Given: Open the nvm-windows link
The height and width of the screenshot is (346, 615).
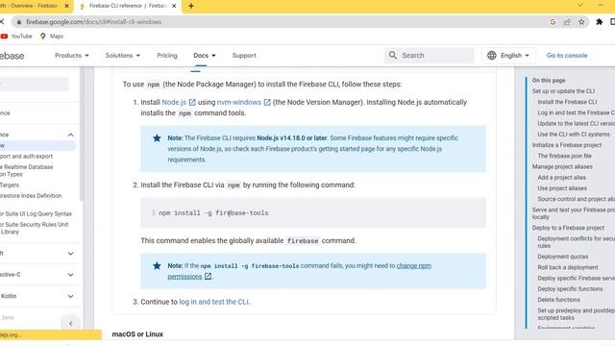Looking at the screenshot, I should pyautogui.click(x=239, y=102).
